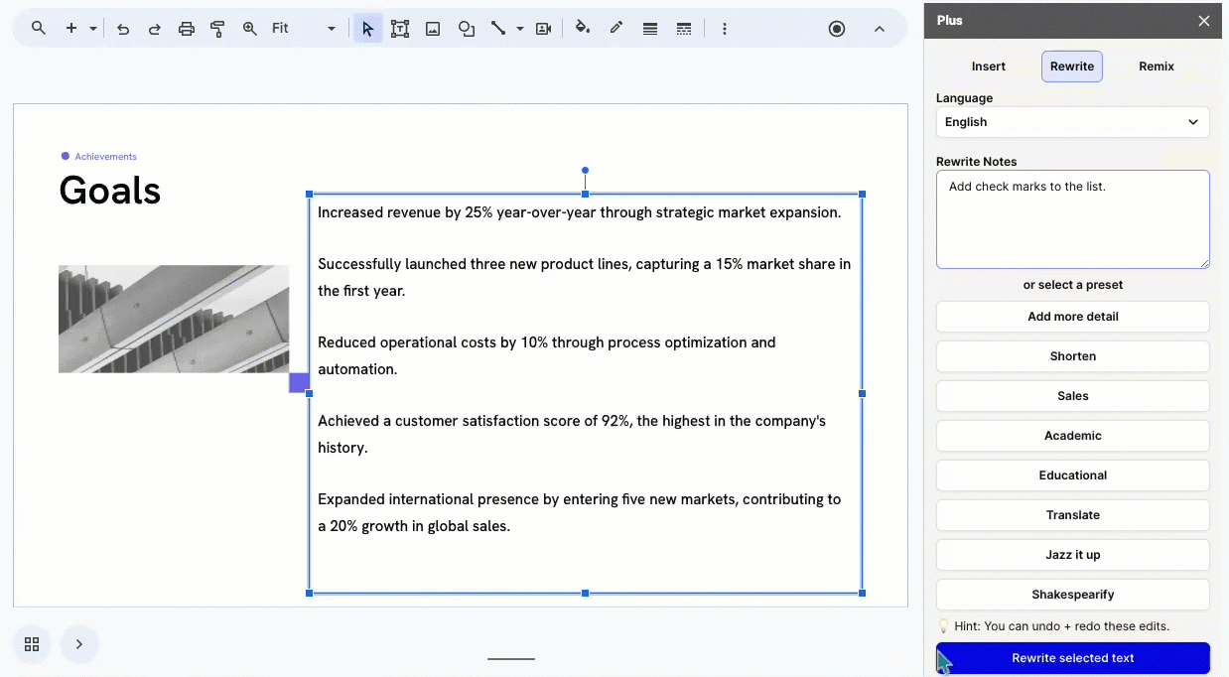Open the line type dropdown arrow
This screenshot has width=1229, height=677.
point(520,29)
